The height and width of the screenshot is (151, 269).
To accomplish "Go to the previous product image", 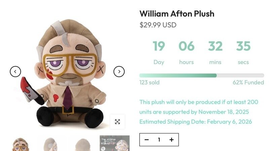I will (x=15, y=71).
